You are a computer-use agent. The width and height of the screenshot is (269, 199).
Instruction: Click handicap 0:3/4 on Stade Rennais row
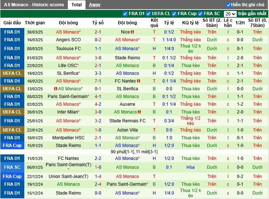pos(169,121)
